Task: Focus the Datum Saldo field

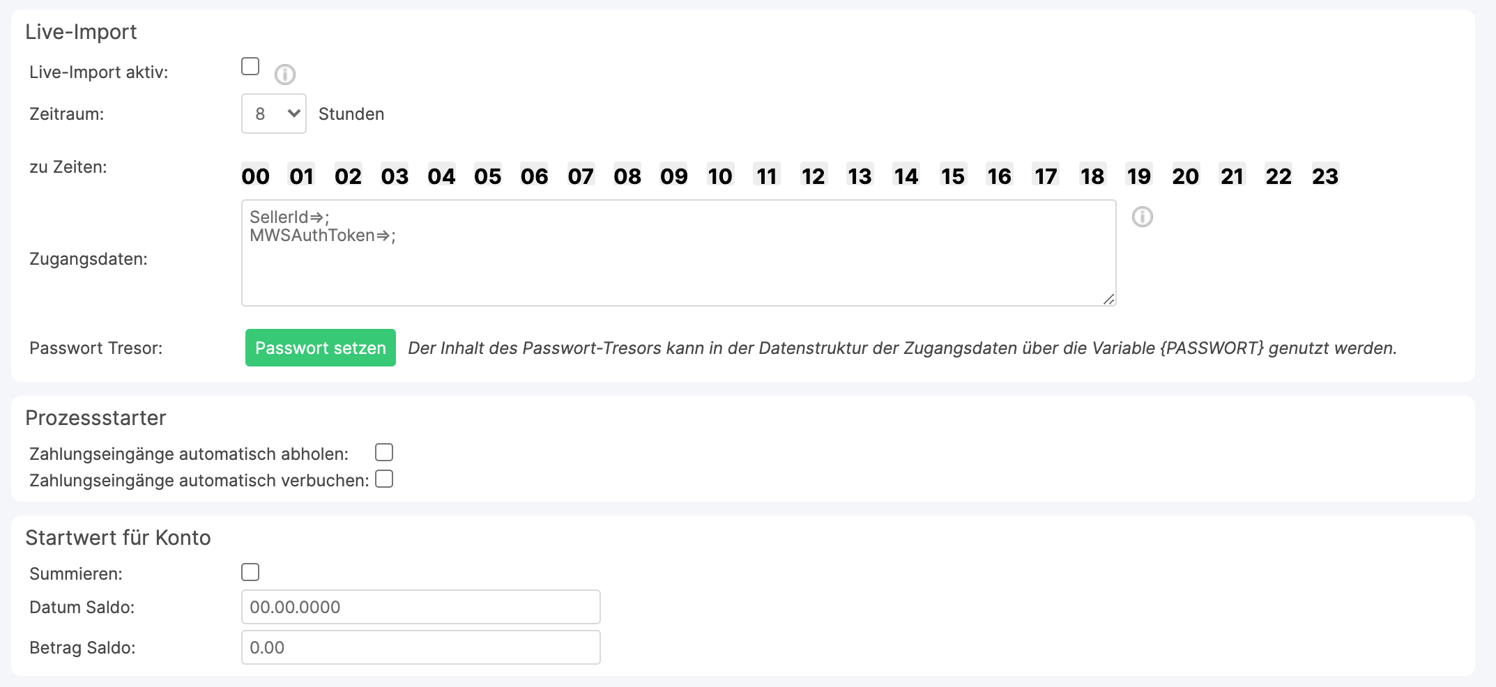Action: pyautogui.click(x=421, y=607)
